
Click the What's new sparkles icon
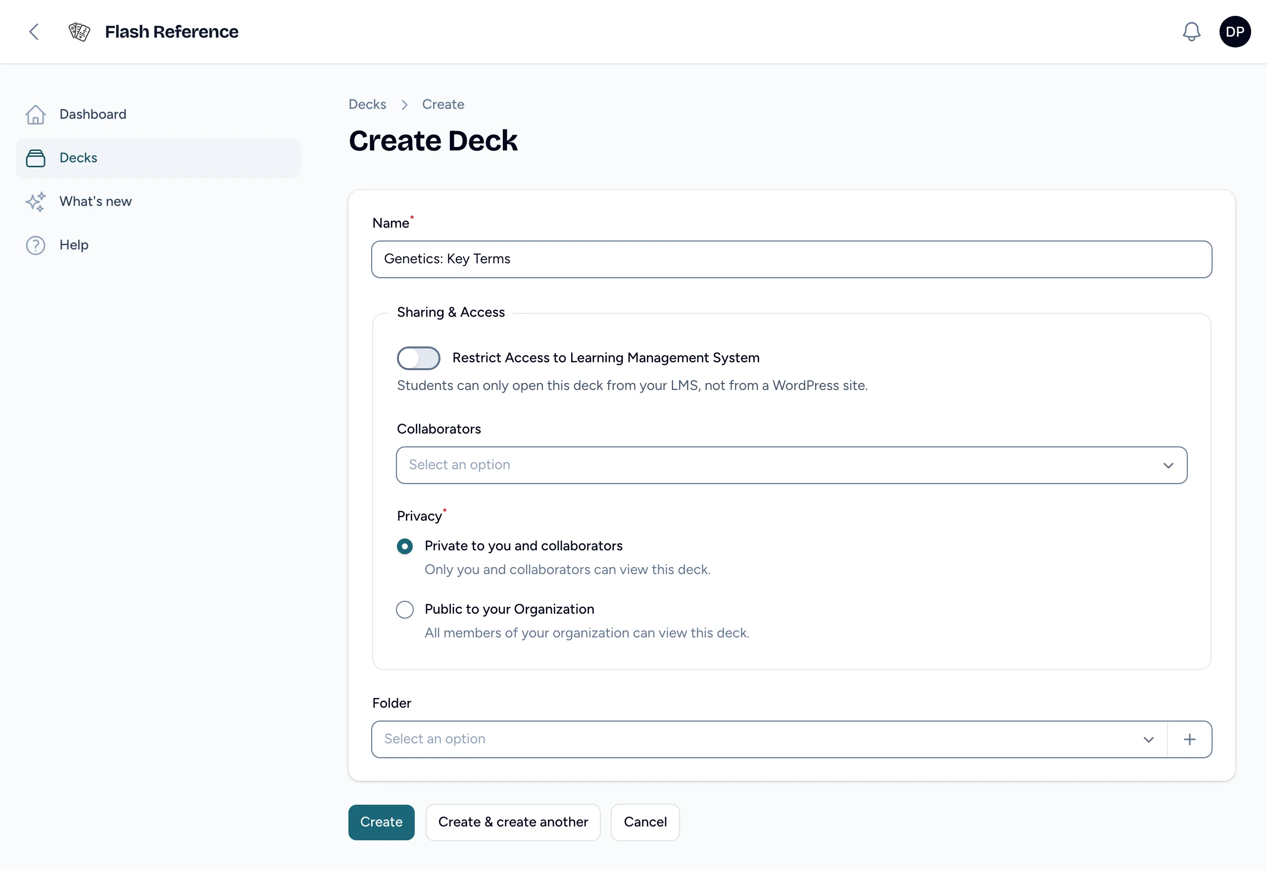coord(36,202)
